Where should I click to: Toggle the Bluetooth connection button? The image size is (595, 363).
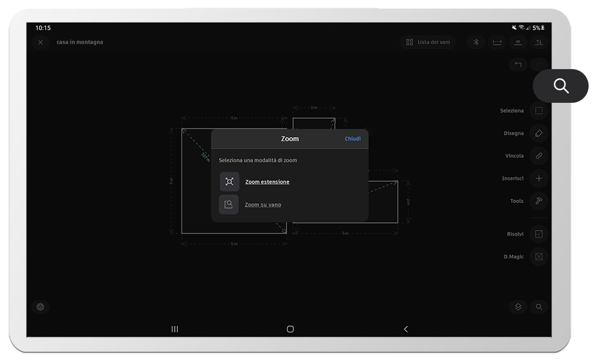point(475,42)
